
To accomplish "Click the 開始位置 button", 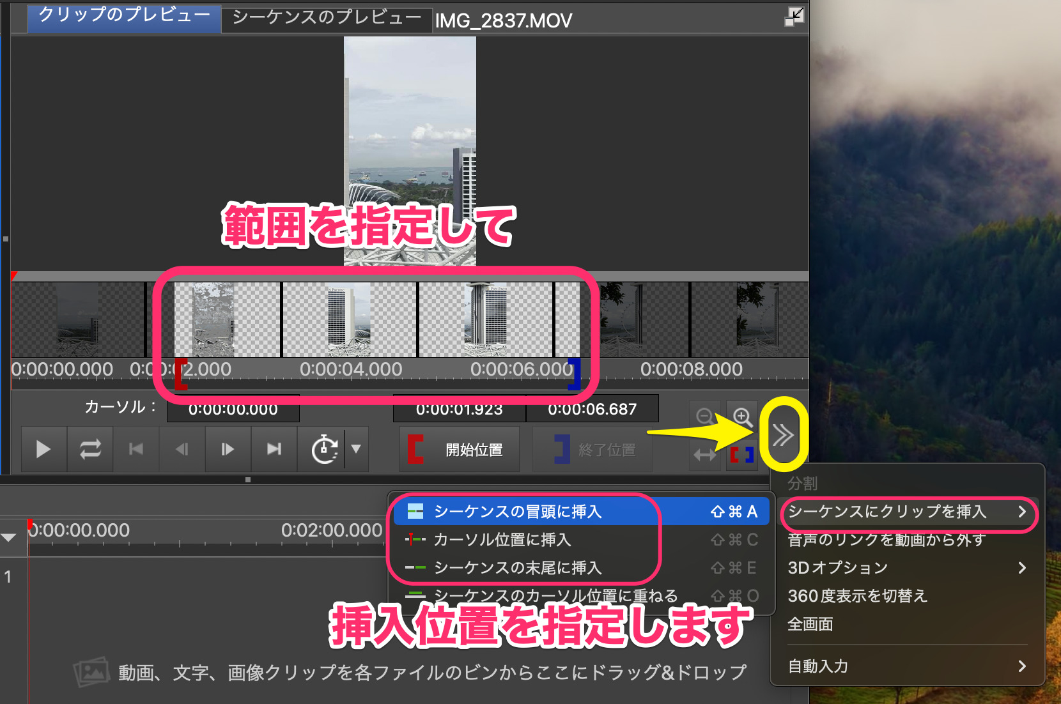I will pyautogui.click(x=460, y=449).
